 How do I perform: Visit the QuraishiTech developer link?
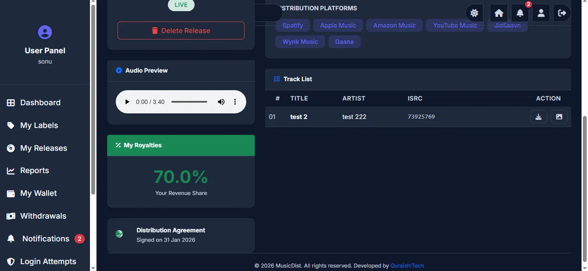coord(407,266)
